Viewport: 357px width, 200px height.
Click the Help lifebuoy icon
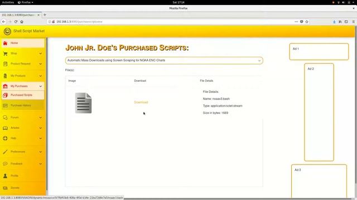coord(5,138)
